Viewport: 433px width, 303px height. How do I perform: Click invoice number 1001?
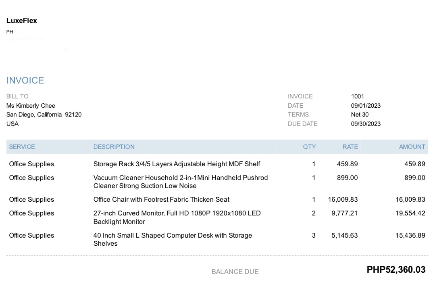[x=358, y=96]
